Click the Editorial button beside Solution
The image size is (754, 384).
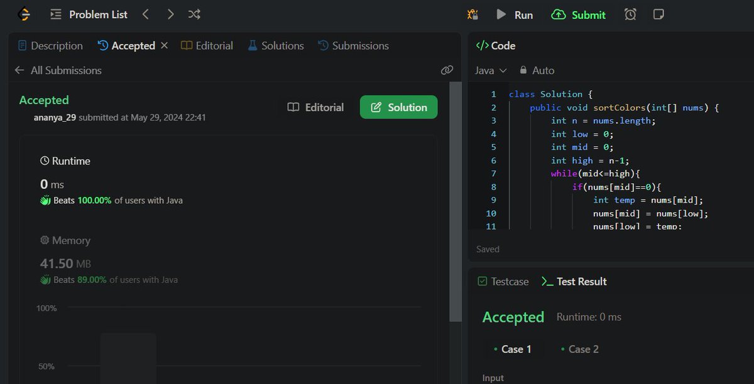click(316, 107)
